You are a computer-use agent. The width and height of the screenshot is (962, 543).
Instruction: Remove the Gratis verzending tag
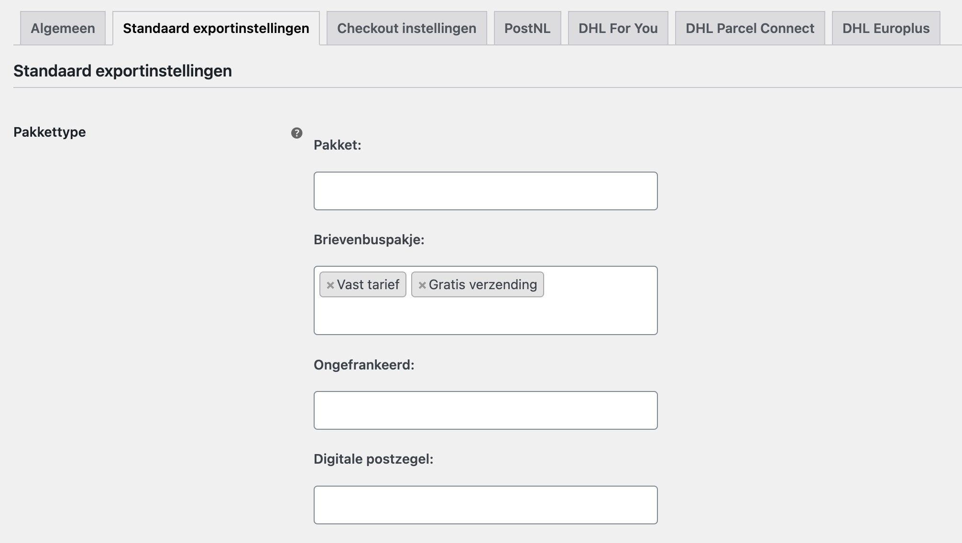[x=422, y=284]
